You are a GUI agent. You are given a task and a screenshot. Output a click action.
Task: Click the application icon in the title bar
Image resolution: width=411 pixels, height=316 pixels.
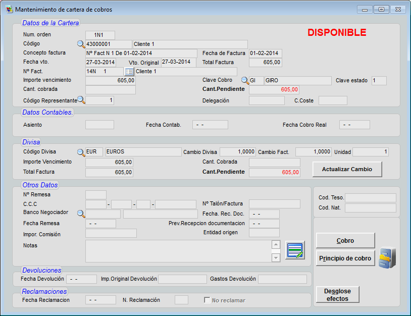click(x=9, y=10)
